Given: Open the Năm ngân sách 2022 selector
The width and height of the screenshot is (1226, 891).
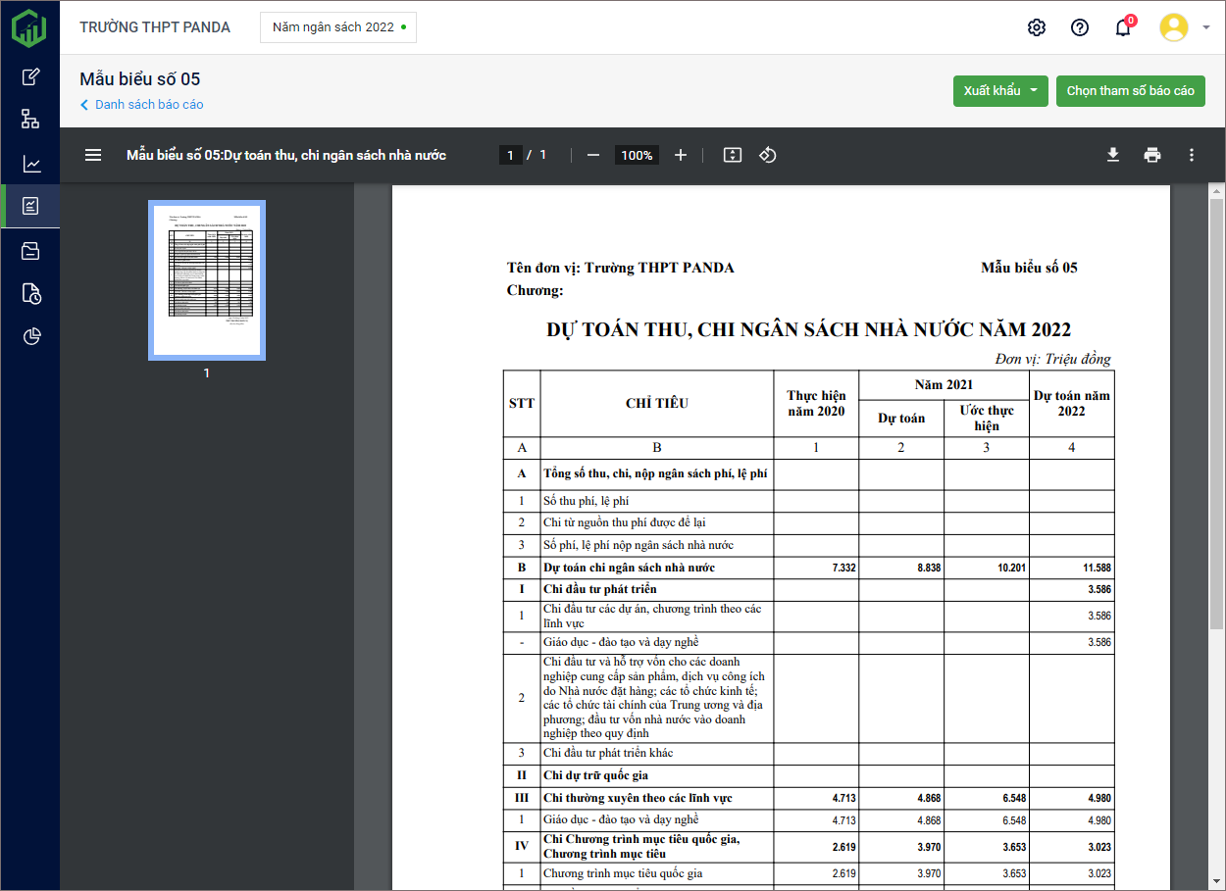Looking at the screenshot, I should (x=338, y=27).
